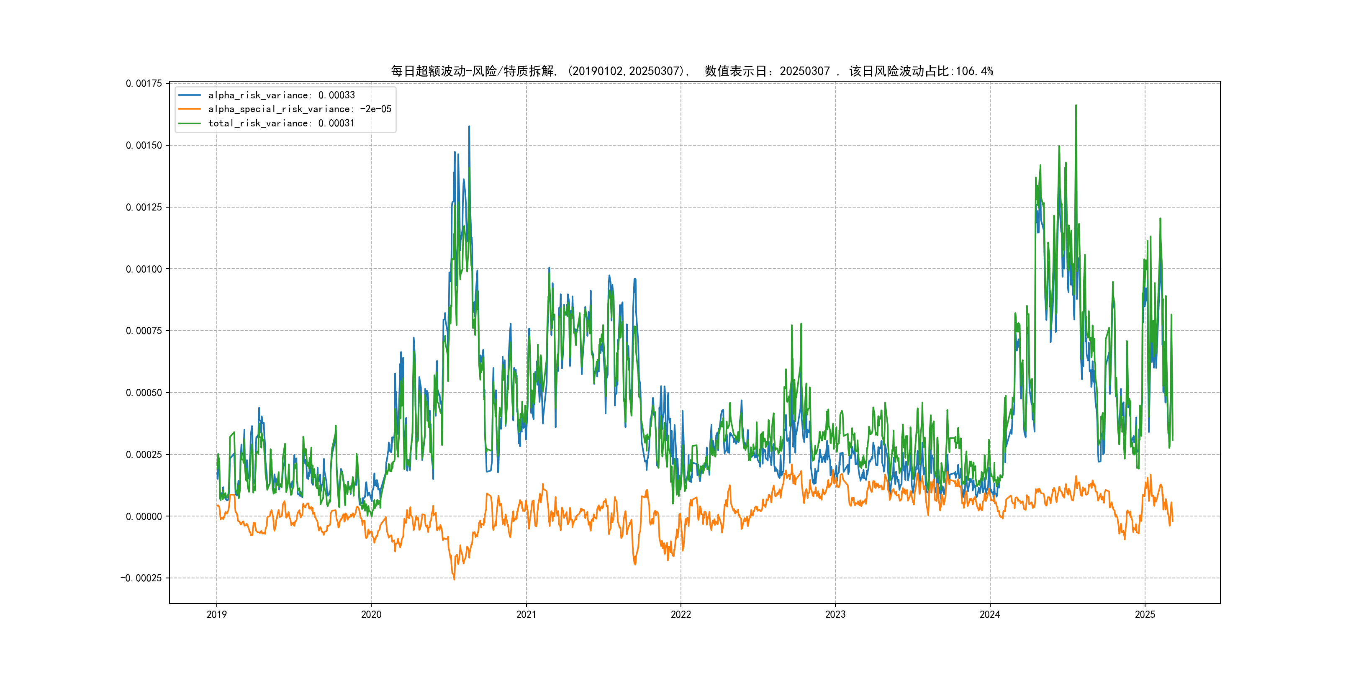Click the 0.00150 y-axis tick label
This screenshot has width=1356, height=678.
(x=144, y=145)
